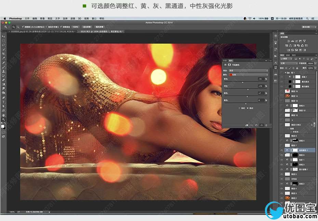Add a Color Balance adjustment from Adjustments panel
Viewport: 318px width, 221px height.
[x=290, y=45]
